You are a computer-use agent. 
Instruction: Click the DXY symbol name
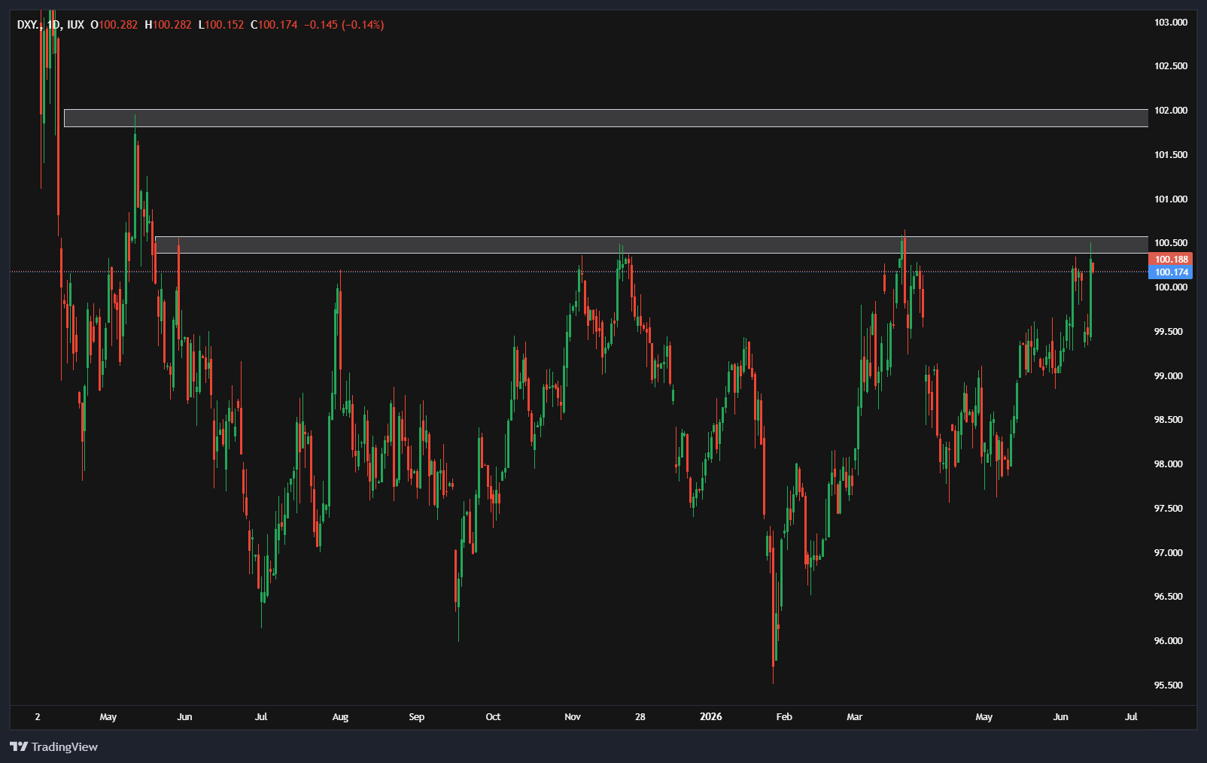(28, 25)
